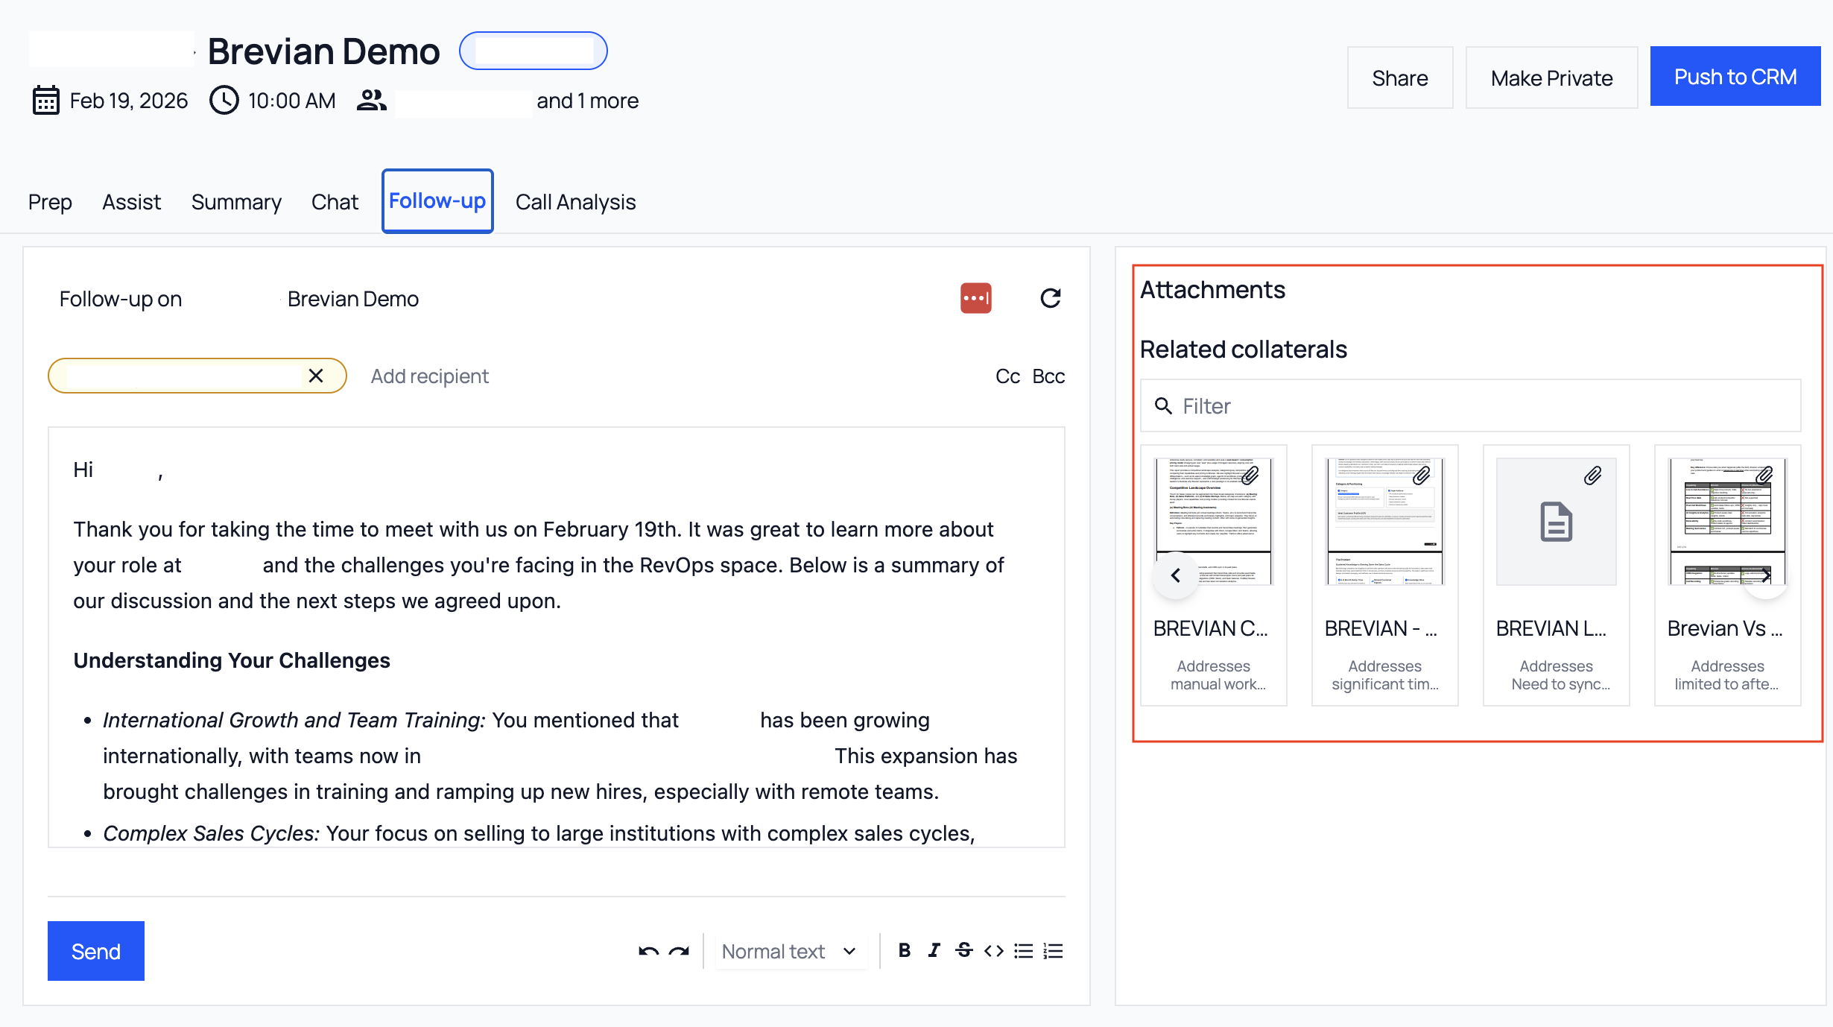Insert numbered list icon
The height and width of the screenshot is (1027, 1833).
point(1053,950)
